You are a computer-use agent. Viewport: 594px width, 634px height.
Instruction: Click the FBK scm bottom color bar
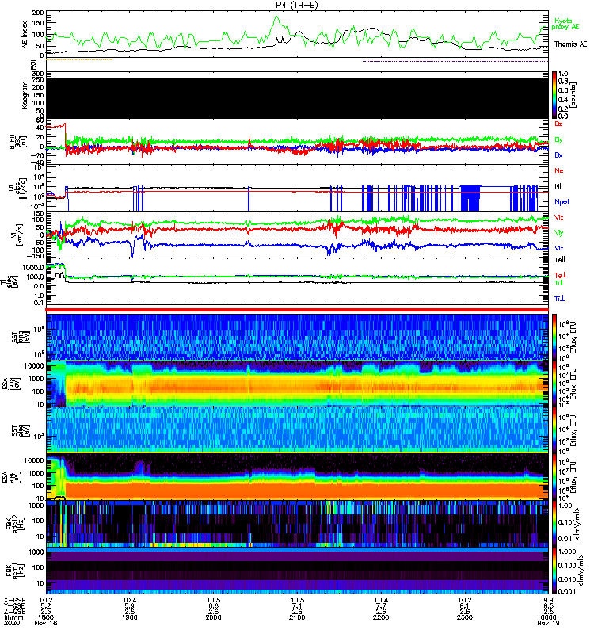click(x=554, y=571)
